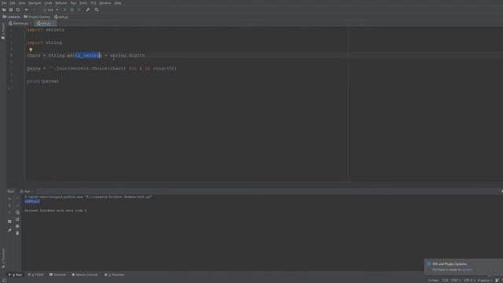Toggle Soft-Wrap in Run panel
Image resolution: width=503 pixels, height=283 pixels.
(17, 212)
